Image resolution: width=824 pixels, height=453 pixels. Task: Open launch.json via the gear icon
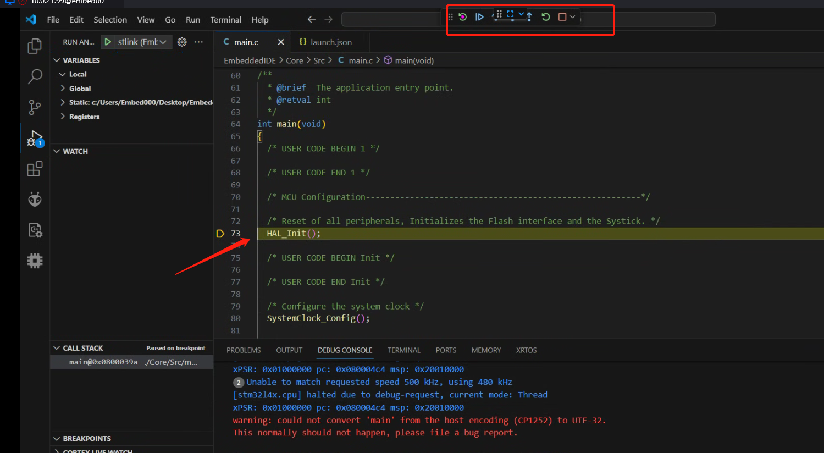click(x=182, y=42)
